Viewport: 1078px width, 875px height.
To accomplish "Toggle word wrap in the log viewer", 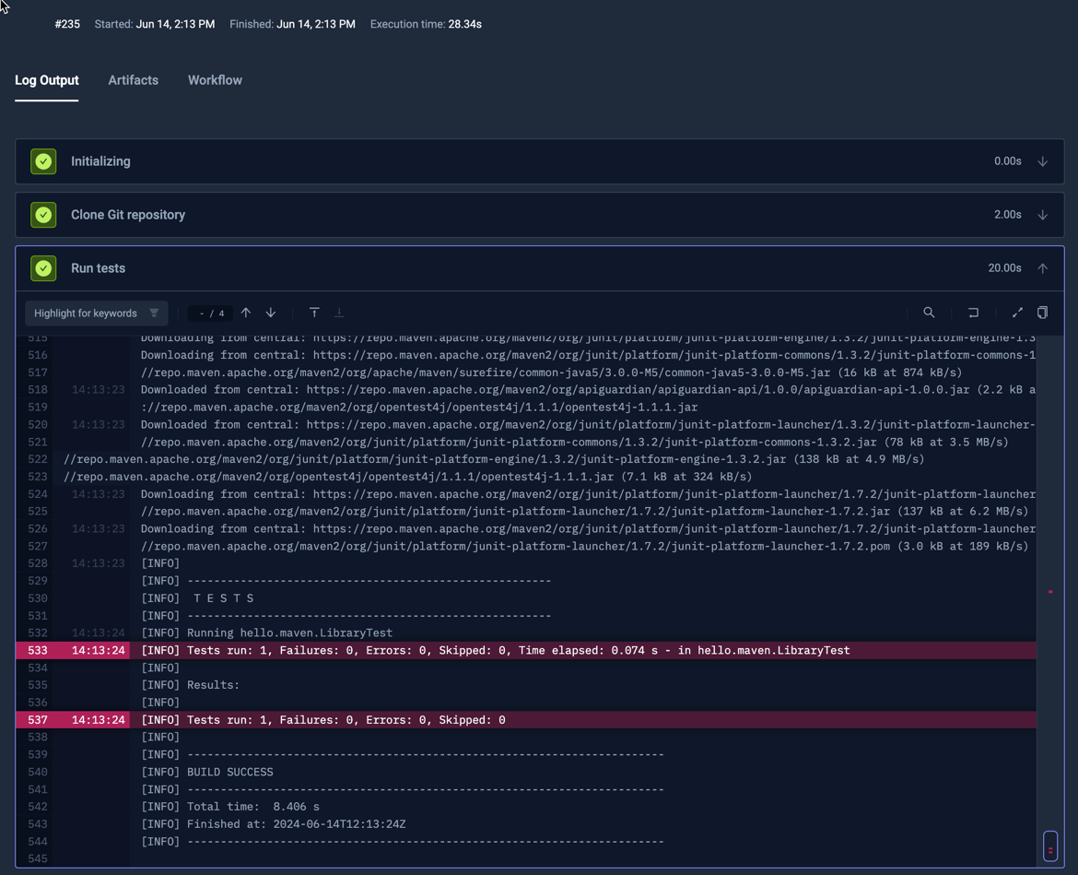I will pyautogui.click(x=973, y=313).
